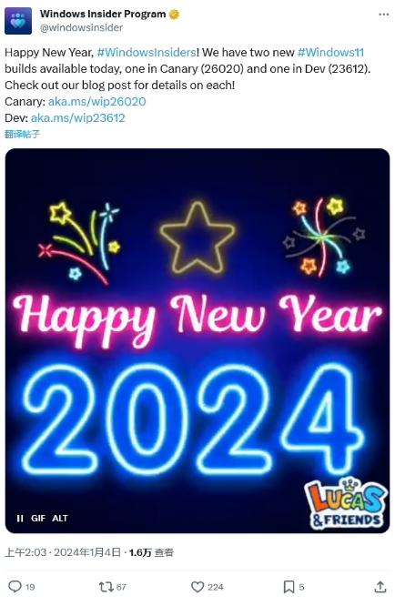Click the verified badge next to the name
The image size is (405, 606).
(175, 15)
